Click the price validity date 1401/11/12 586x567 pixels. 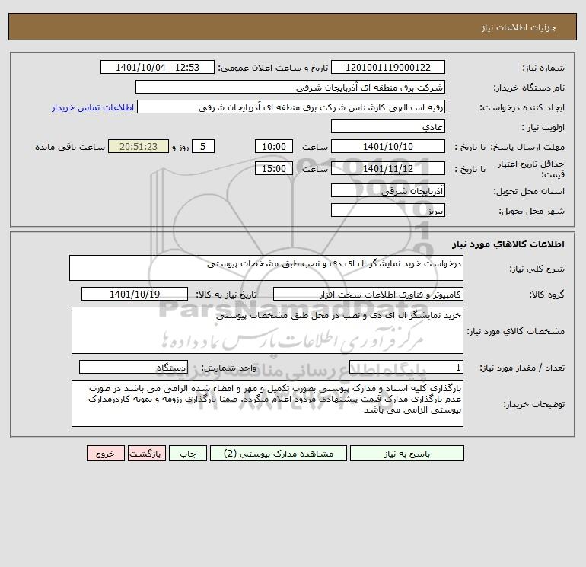click(388, 168)
